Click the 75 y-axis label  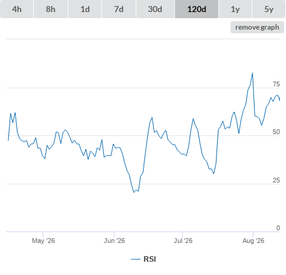click(x=276, y=84)
